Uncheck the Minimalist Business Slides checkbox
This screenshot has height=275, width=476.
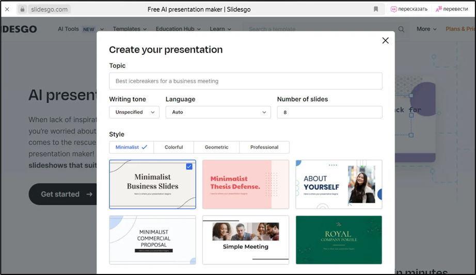tap(189, 167)
